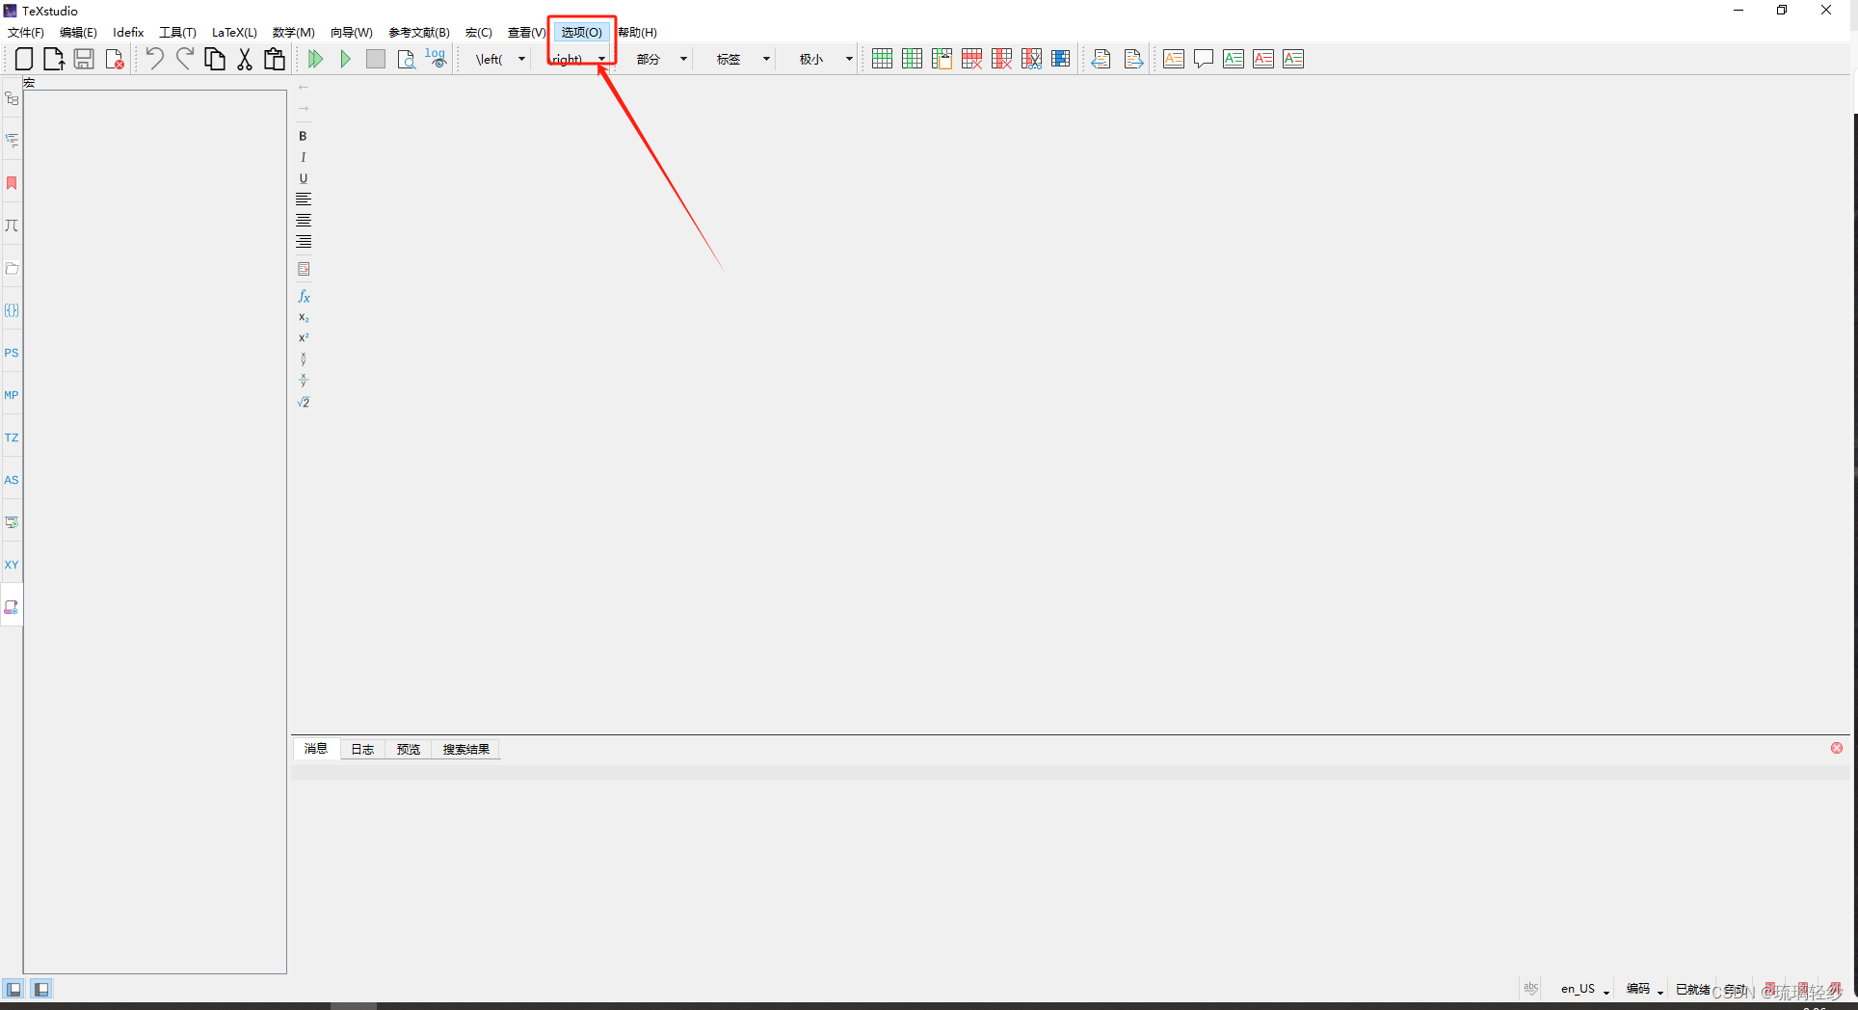Open the MP MetaPost side panel
Viewport: 1858px width, 1010px height.
pos(12,395)
